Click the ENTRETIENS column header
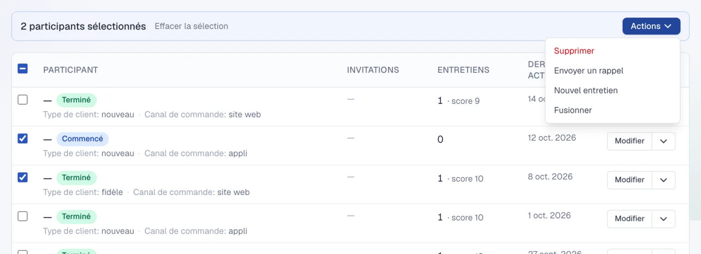 [463, 70]
